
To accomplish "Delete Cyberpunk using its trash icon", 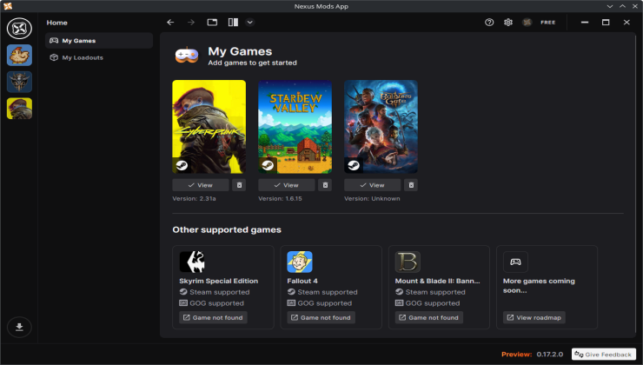I will coord(240,185).
